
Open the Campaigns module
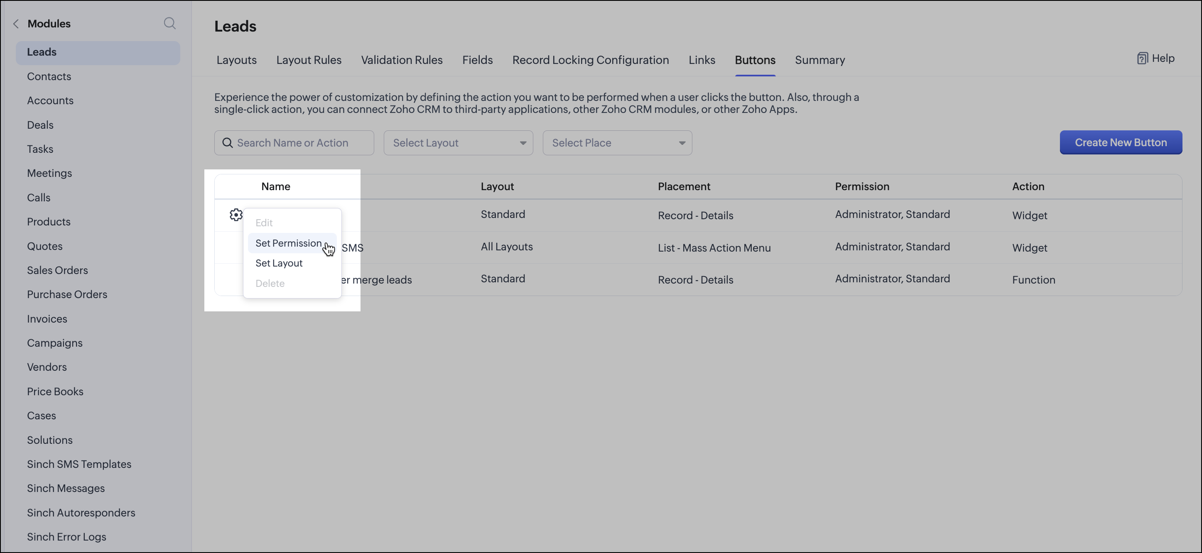click(x=54, y=343)
